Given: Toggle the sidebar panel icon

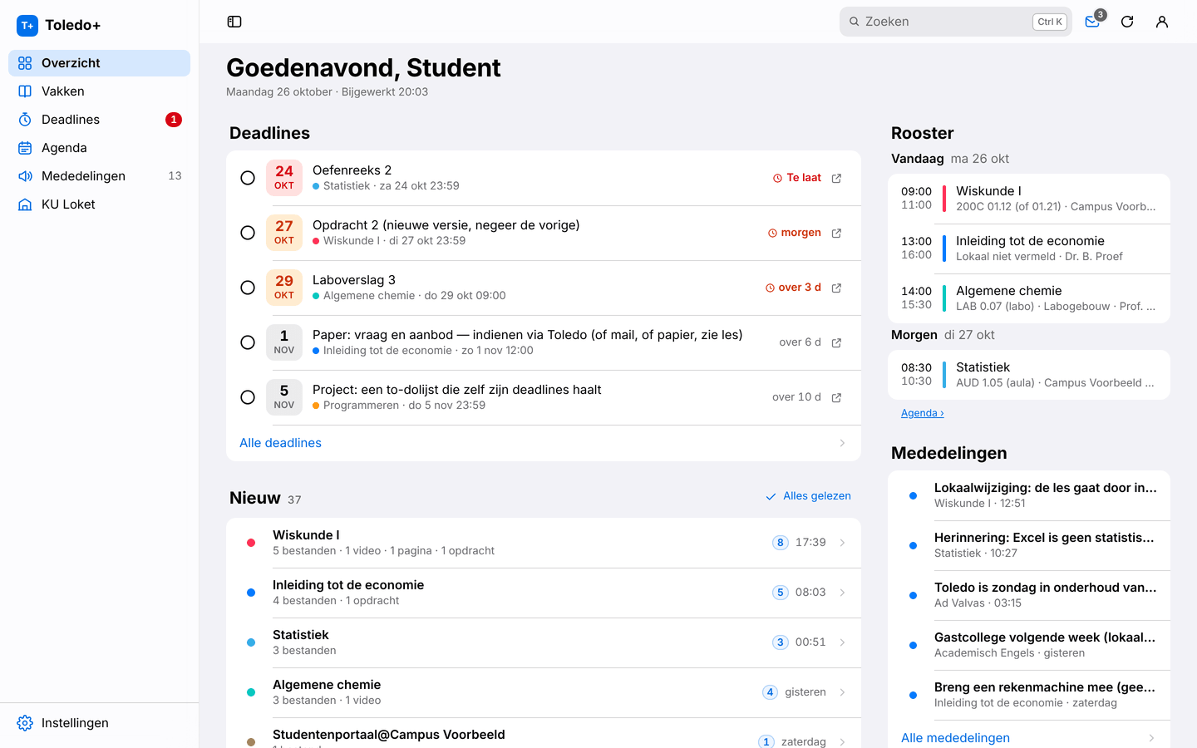Looking at the screenshot, I should pyautogui.click(x=234, y=22).
